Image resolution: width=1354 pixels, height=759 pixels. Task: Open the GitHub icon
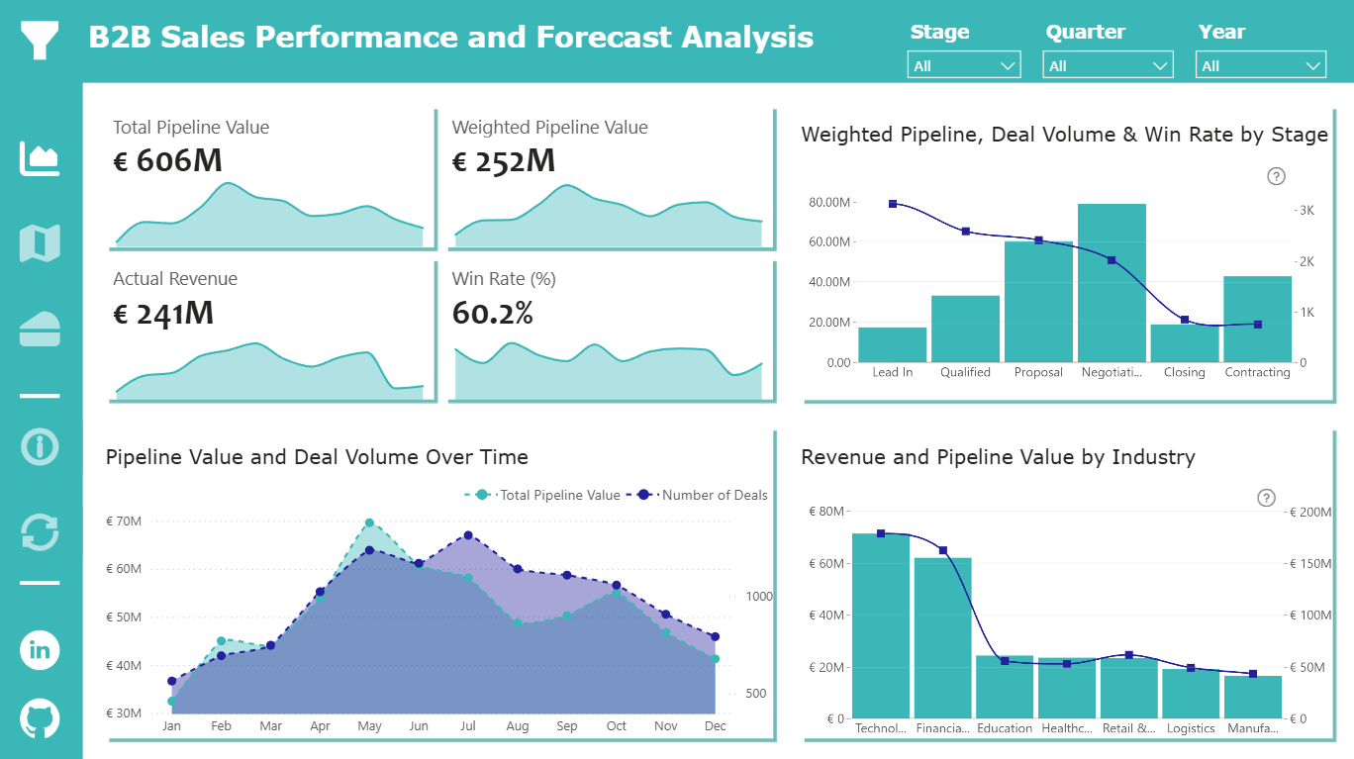tap(41, 718)
